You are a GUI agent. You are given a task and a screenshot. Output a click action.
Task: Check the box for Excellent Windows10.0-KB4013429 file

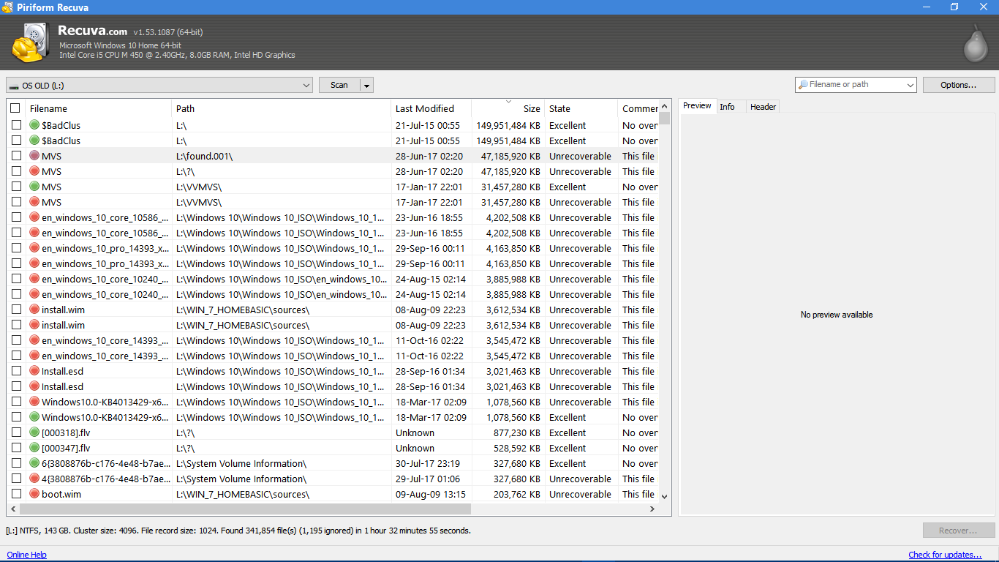pos(16,417)
